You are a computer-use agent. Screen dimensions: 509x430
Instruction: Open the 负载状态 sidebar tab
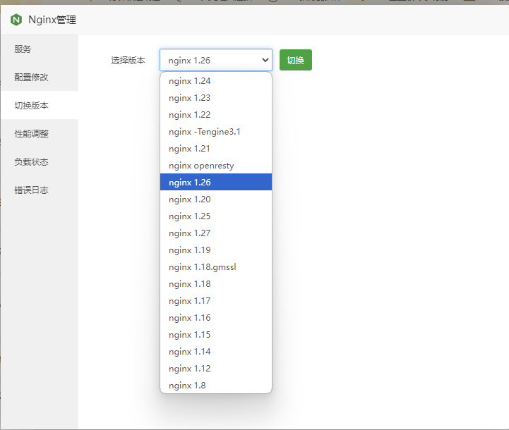click(40, 161)
